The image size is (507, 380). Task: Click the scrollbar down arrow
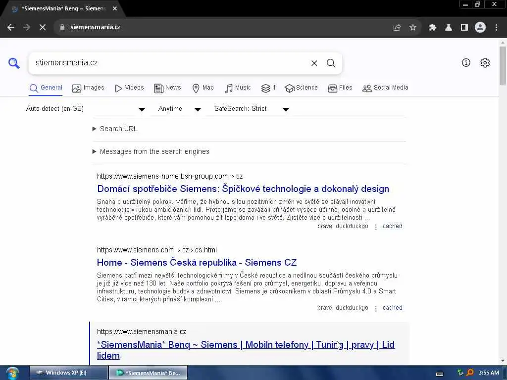tap(503, 361)
